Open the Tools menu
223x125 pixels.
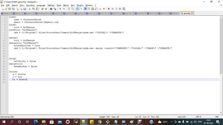pyautogui.click(x=59, y=6)
